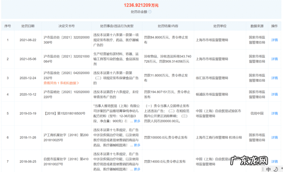
Task: Click document number 沪市监徐处〔2020〕042020000232号
Action: tap(66, 75)
